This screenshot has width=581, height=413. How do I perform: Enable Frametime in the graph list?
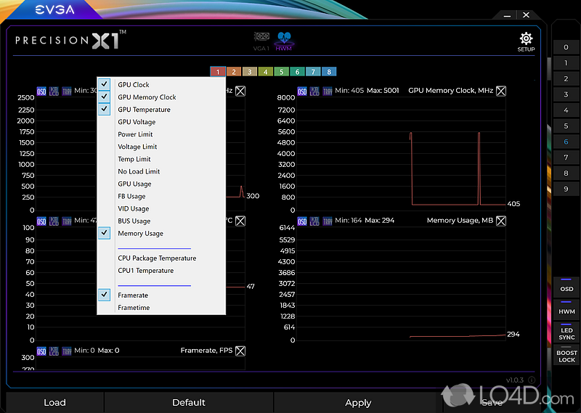(x=134, y=308)
